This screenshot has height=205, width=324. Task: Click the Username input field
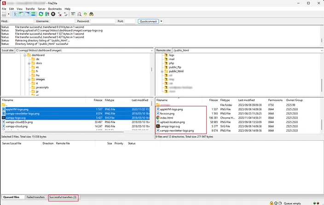[63, 21]
